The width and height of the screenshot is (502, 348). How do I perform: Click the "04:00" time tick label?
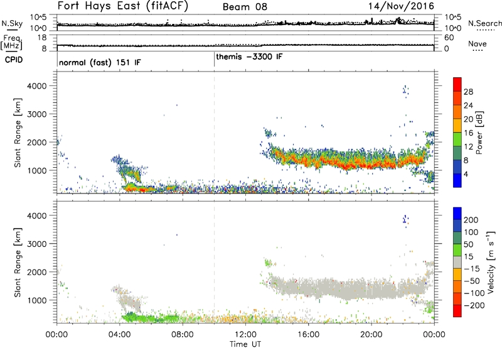click(119, 335)
